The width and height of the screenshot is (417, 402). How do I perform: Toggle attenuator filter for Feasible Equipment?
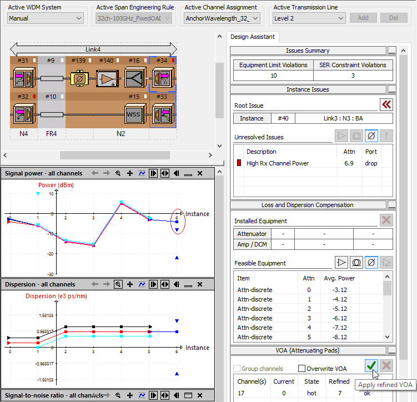[371, 263]
